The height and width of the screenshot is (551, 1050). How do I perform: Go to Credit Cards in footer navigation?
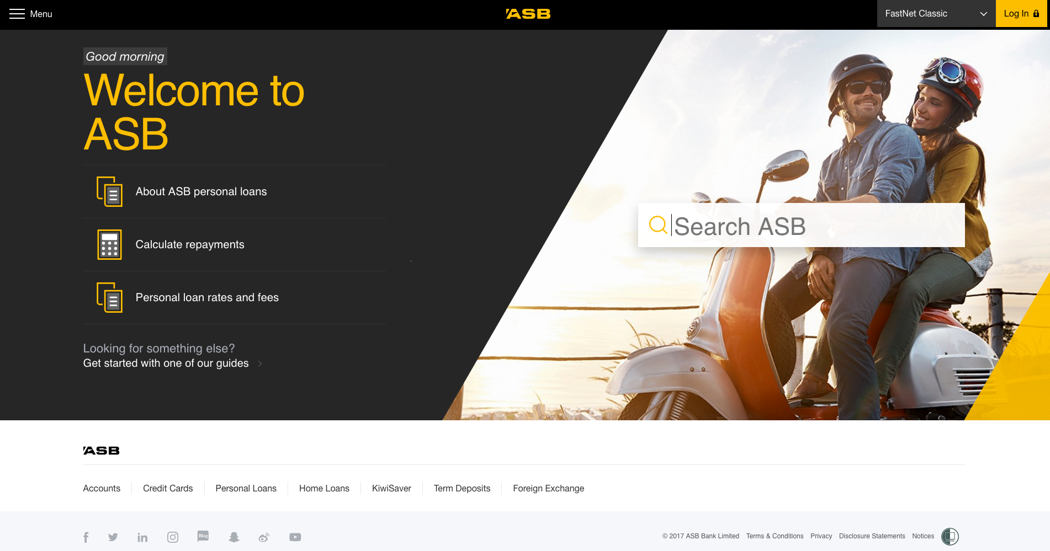168,488
